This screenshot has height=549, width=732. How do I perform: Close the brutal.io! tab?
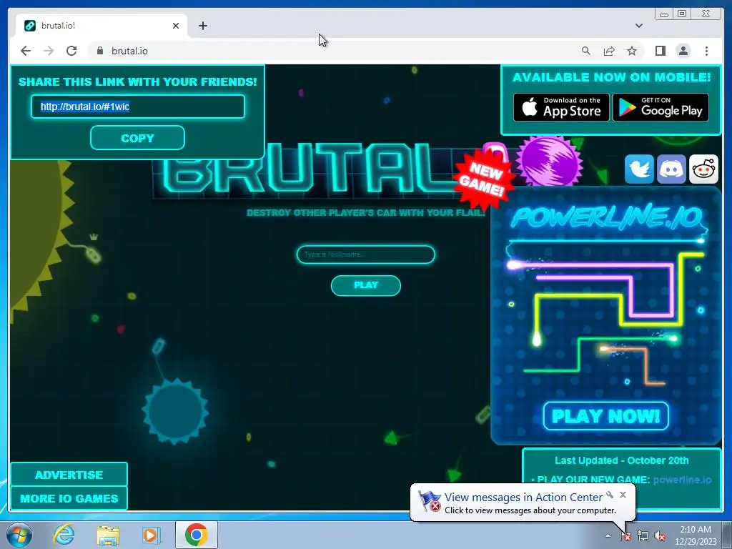(x=176, y=26)
